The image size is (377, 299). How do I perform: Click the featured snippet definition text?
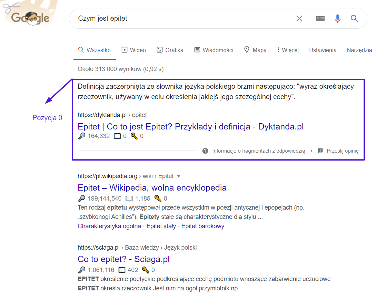tap(216, 91)
